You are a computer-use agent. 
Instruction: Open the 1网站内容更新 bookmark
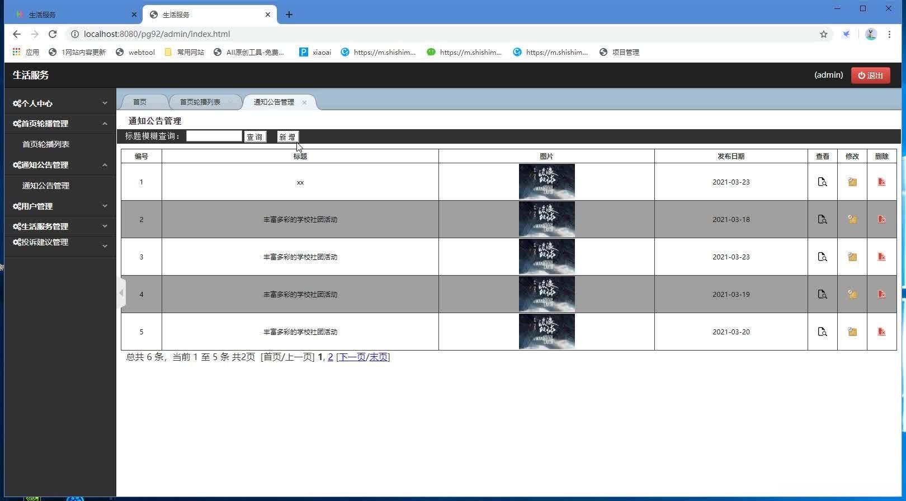point(77,52)
